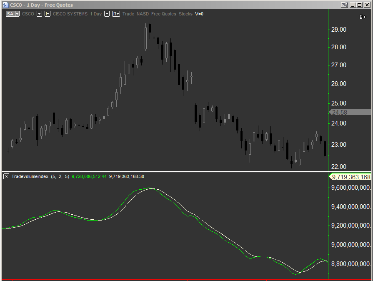Toggle the Free Quotes mode
373x281 pixels.
pos(163,14)
